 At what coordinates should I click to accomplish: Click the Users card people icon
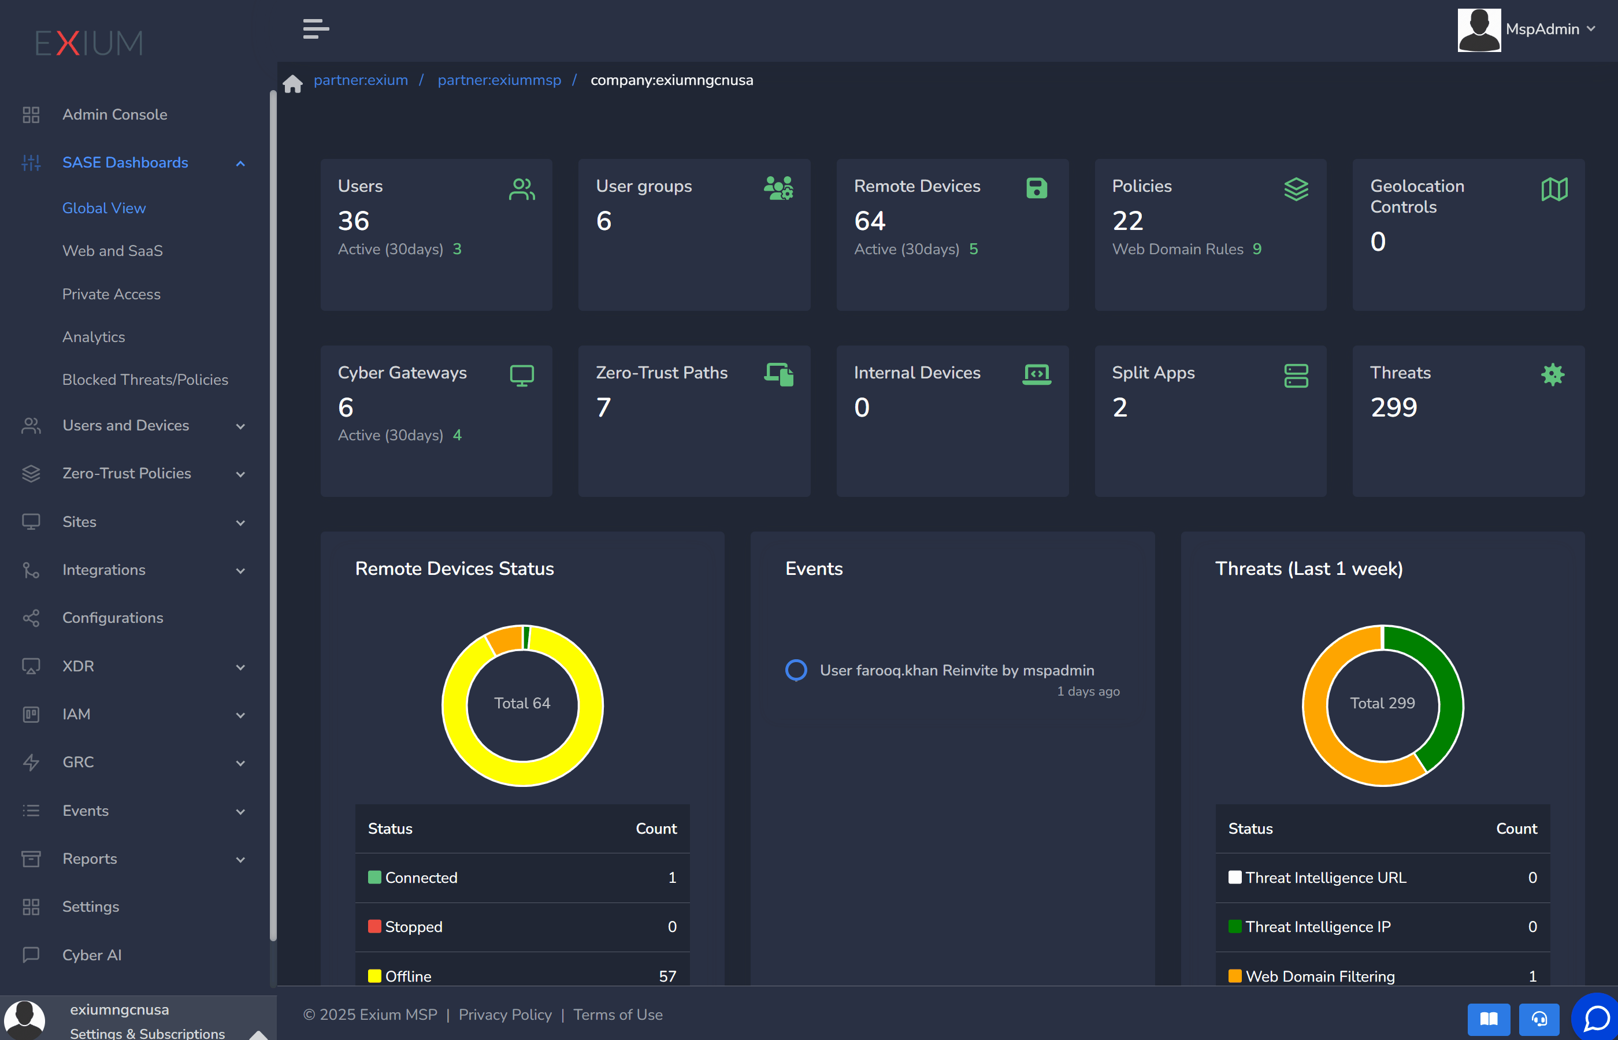[521, 189]
